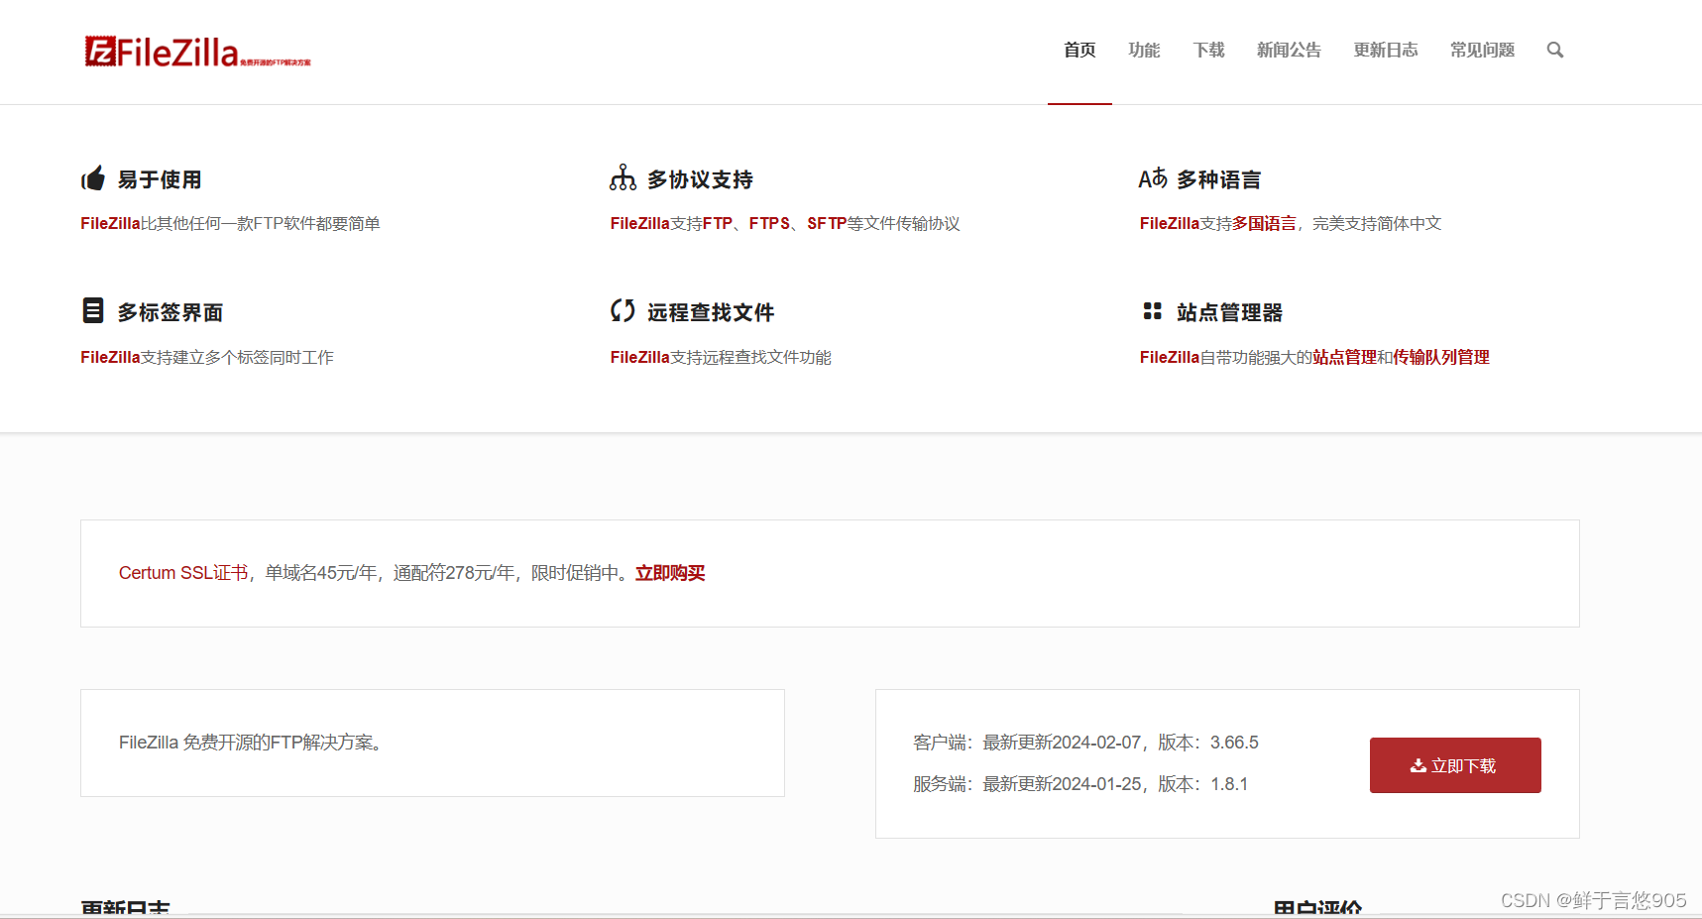This screenshot has height=919, width=1702.
Task: Click text FileZilla 免费开源的FTP解决方案。
Action: point(253,743)
